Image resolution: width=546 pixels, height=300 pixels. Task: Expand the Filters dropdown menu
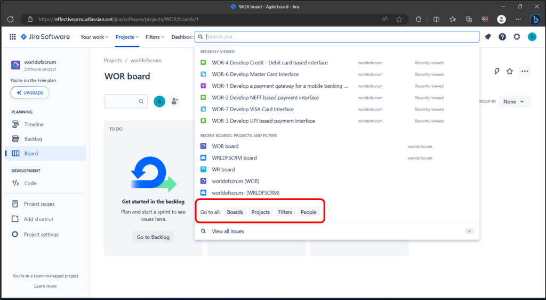[x=155, y=37]
